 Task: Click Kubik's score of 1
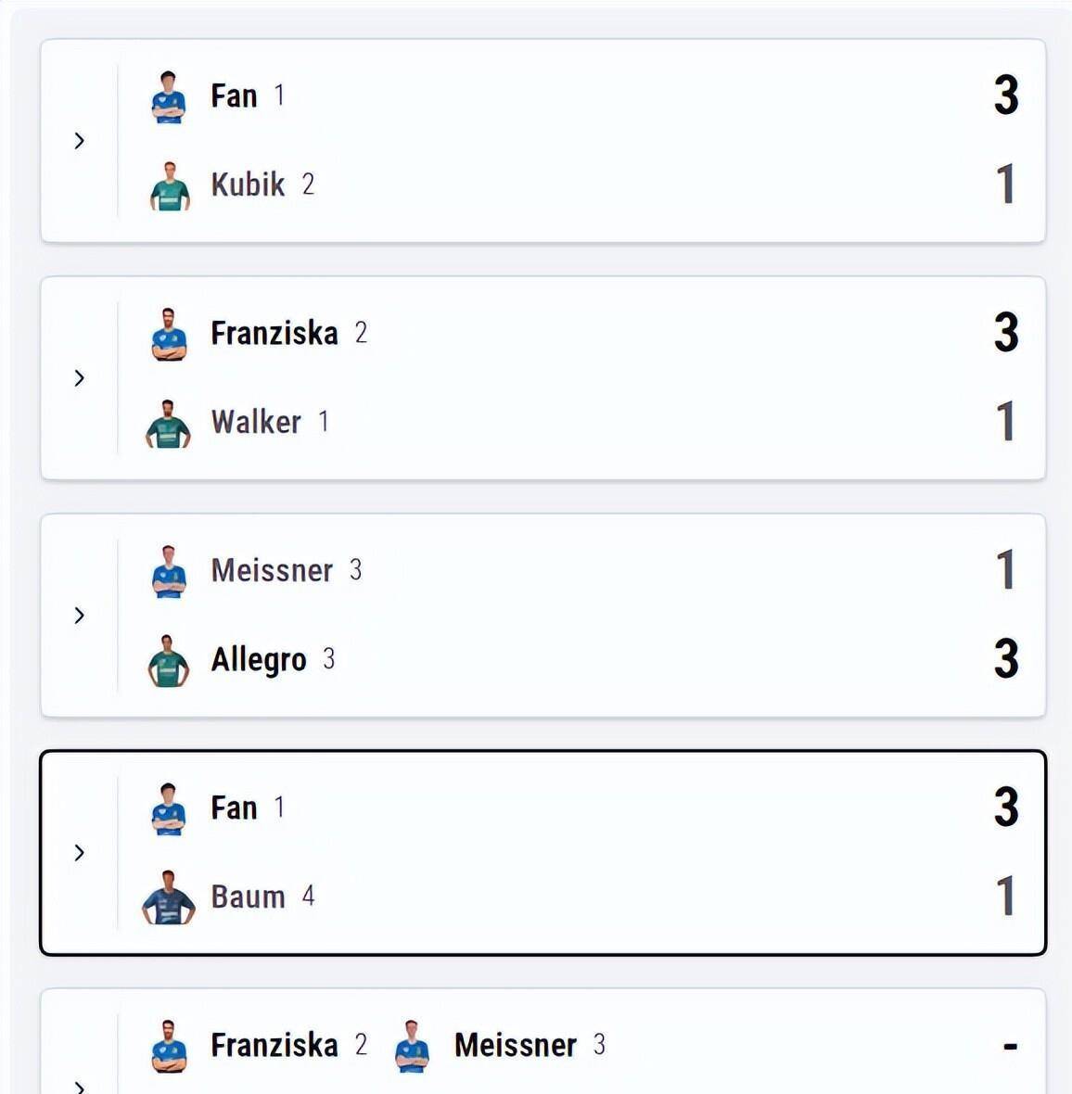click(1006, 184)
